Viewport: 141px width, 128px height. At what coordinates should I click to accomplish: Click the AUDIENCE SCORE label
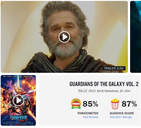click(x=122, y=113)
